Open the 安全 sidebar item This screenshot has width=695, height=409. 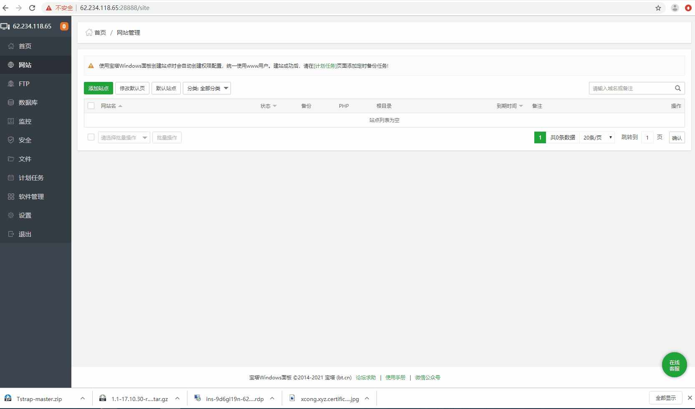tap(35, 140)
